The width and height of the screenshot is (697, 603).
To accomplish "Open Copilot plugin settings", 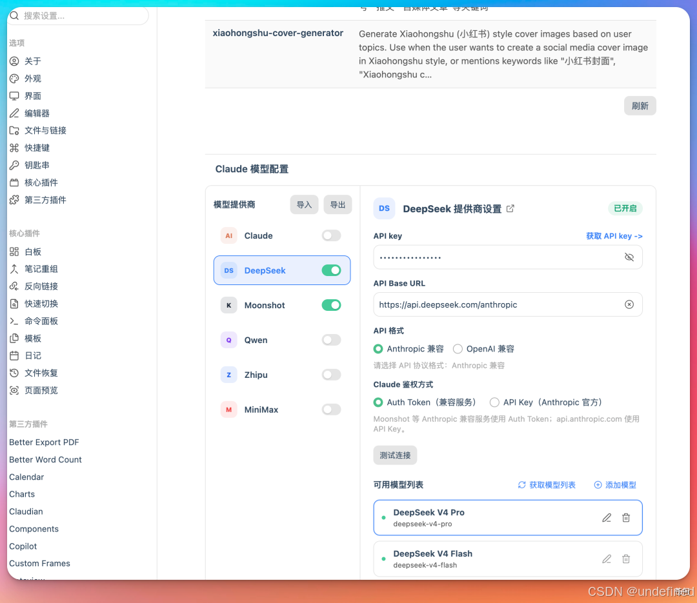I will [x=23, y=546].
